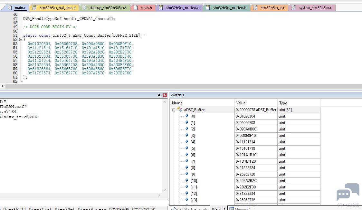Click the pin icon of the output panel

(159, 95)
